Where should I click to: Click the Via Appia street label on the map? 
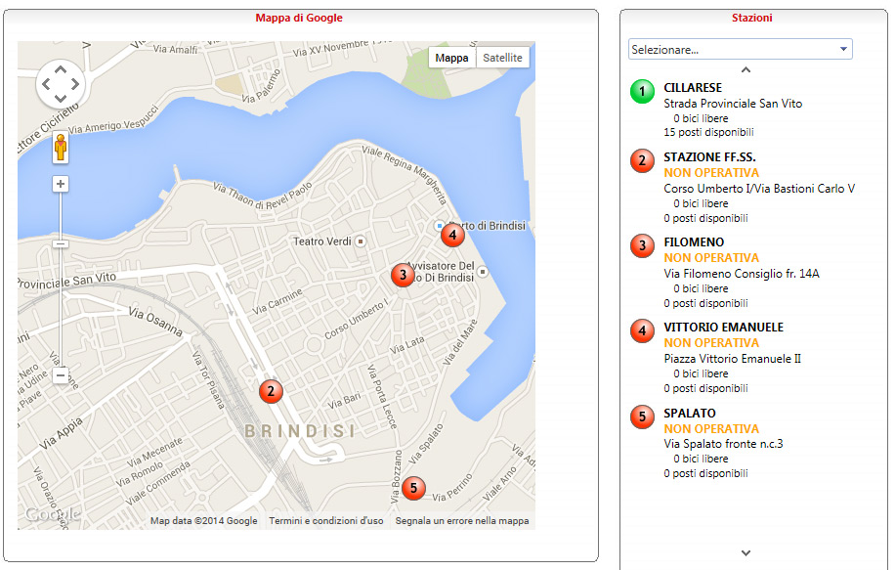[x=62, y=433]
